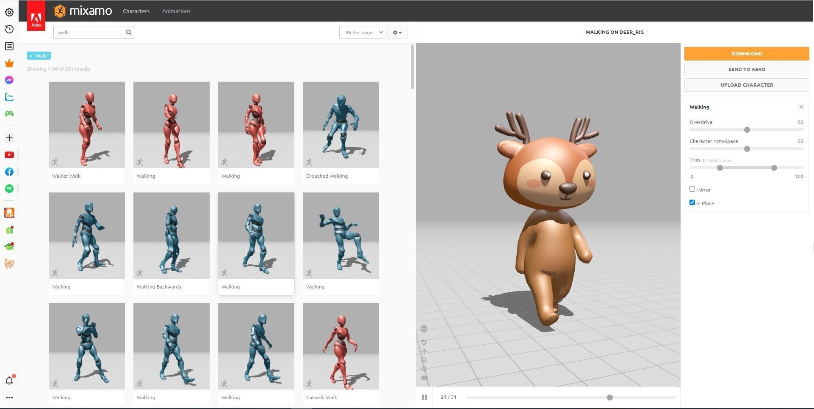The width and height of the screenshot is (814, 409).
Task: Click the green gift box sidebar icon
Action: pyautogui.click(x=9, y=230)
